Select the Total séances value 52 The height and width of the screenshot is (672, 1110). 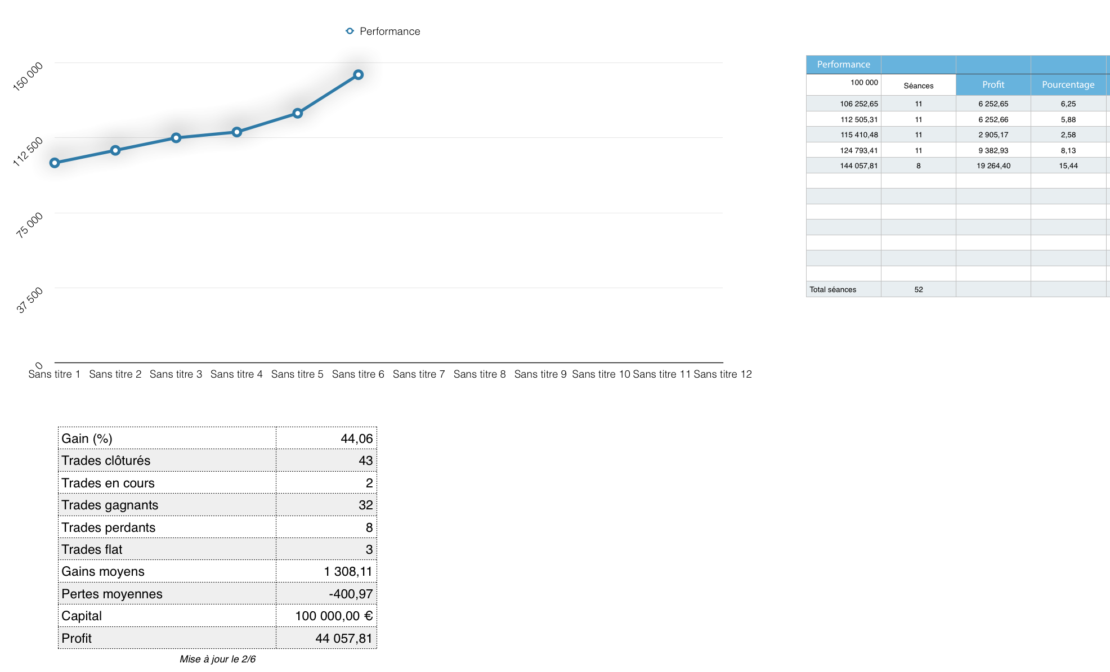918,290
